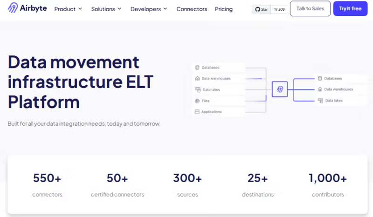This screenshot has height=217, width=373.
Task: Click the Airbyte logo icon in the header
Action: point(13,7)
